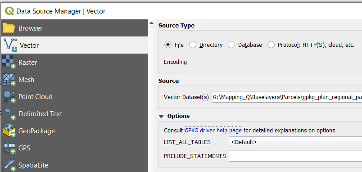Screen dimensions: 362x172
Task: Open the GPKG driver help page link
Action: coord(213,131)
